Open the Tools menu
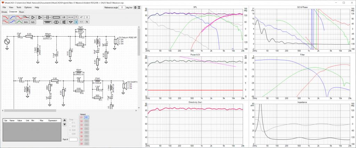Viewport: 356px width, 148px height. pyautogui.click(x=19, y=7)
